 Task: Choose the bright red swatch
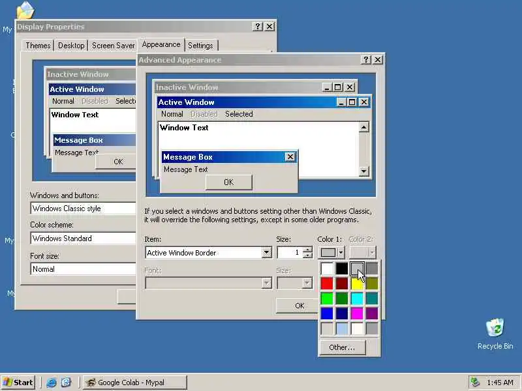click(x=327, y=283)
